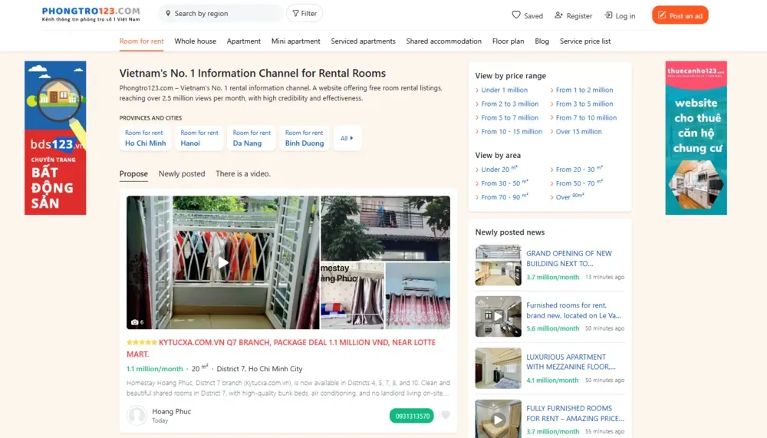767x438 pixels.
Task: Call the 0931313570 phone button
Action: [411, 416]
